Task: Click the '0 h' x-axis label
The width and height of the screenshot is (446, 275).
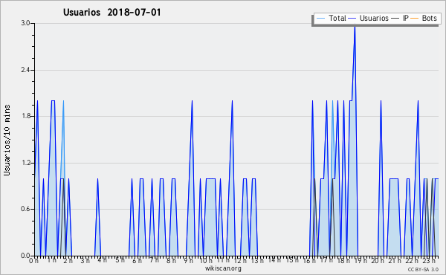Action: 34,260
